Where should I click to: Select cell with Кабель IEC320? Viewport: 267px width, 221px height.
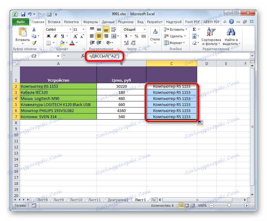coord(58,92)
